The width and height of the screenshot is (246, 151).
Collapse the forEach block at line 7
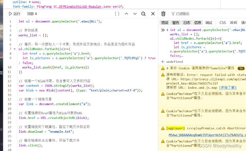click(x=15, y=49)
